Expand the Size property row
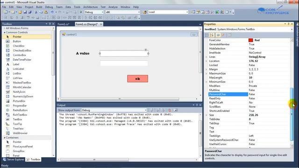299x168 pixels. (206, 115)
